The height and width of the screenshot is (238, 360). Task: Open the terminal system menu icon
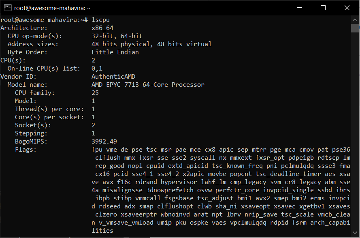(x=8, y=8)
